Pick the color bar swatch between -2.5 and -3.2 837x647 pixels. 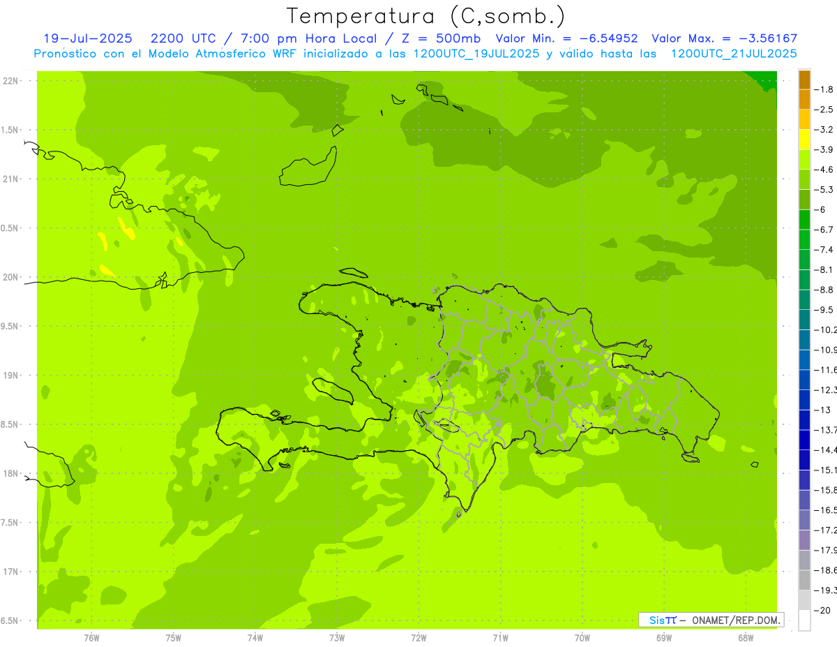804,120
